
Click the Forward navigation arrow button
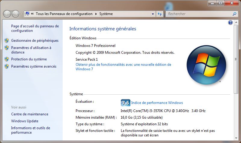click(16, 14)
